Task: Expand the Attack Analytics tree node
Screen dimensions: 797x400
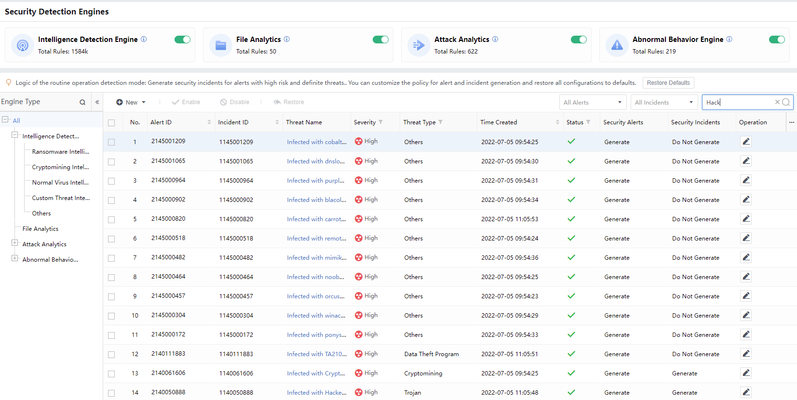Action: 15,243
